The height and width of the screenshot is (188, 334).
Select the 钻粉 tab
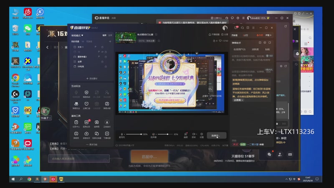tap(268, 49)
